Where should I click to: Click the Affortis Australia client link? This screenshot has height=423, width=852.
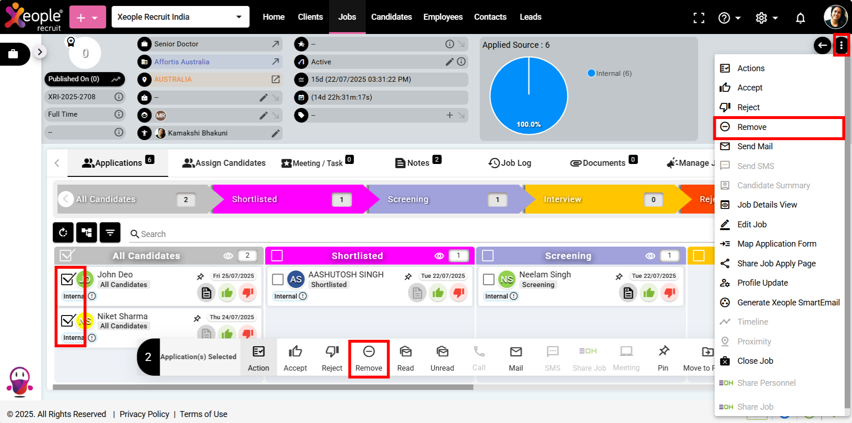[182, 62]
